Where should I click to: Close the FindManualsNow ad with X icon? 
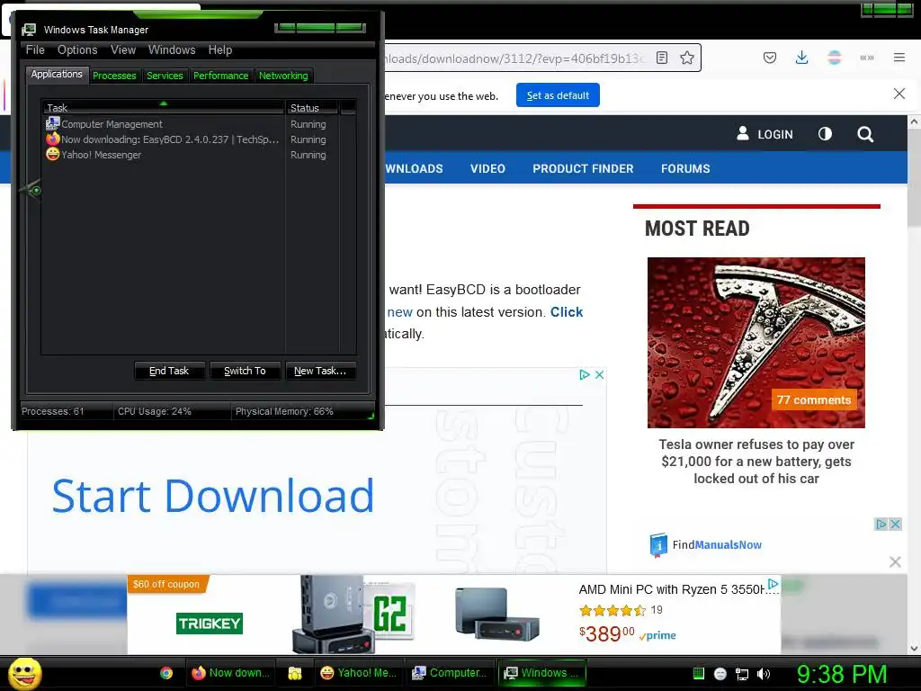895,525
